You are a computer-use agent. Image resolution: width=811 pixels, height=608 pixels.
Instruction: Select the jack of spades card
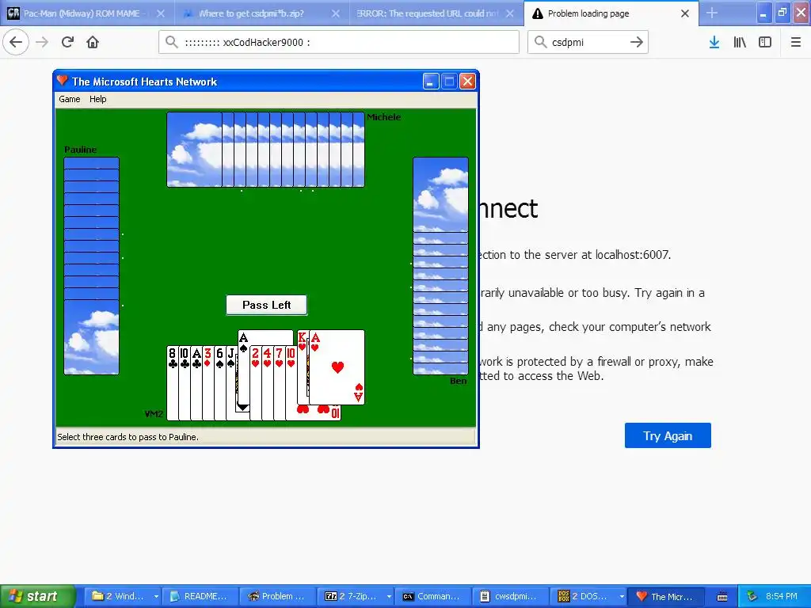[231, 383]
